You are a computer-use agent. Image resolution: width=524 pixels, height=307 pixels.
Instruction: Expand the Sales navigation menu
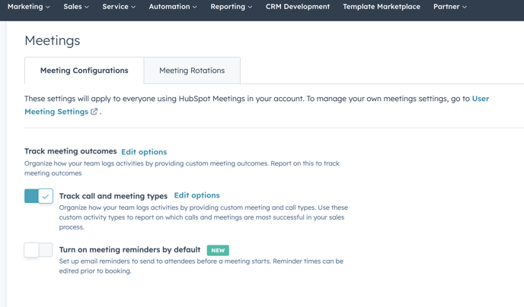[76, 7]
